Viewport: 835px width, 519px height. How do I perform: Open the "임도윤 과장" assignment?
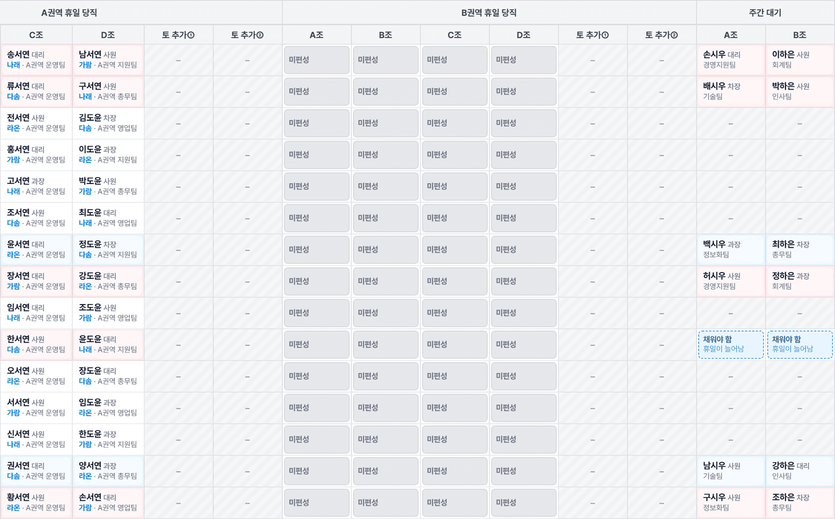(108, 407)
